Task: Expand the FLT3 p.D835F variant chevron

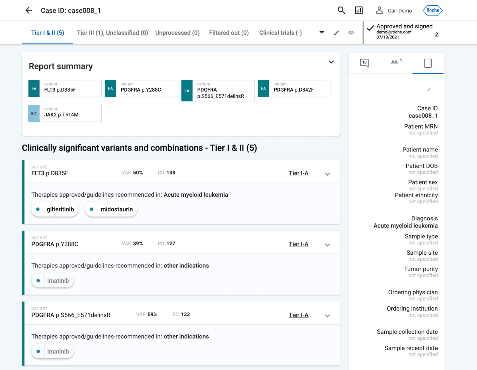Action: pos(327,174)
